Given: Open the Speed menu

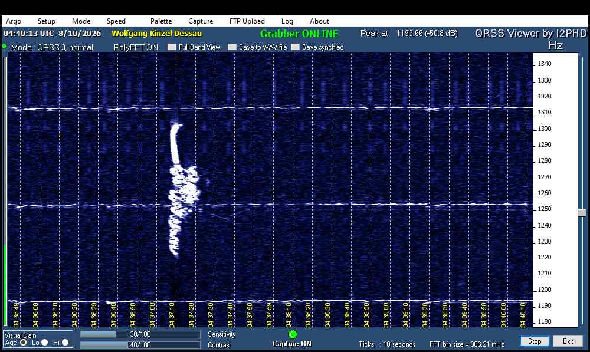Looking at the screenshot, I should click(116, 21).
